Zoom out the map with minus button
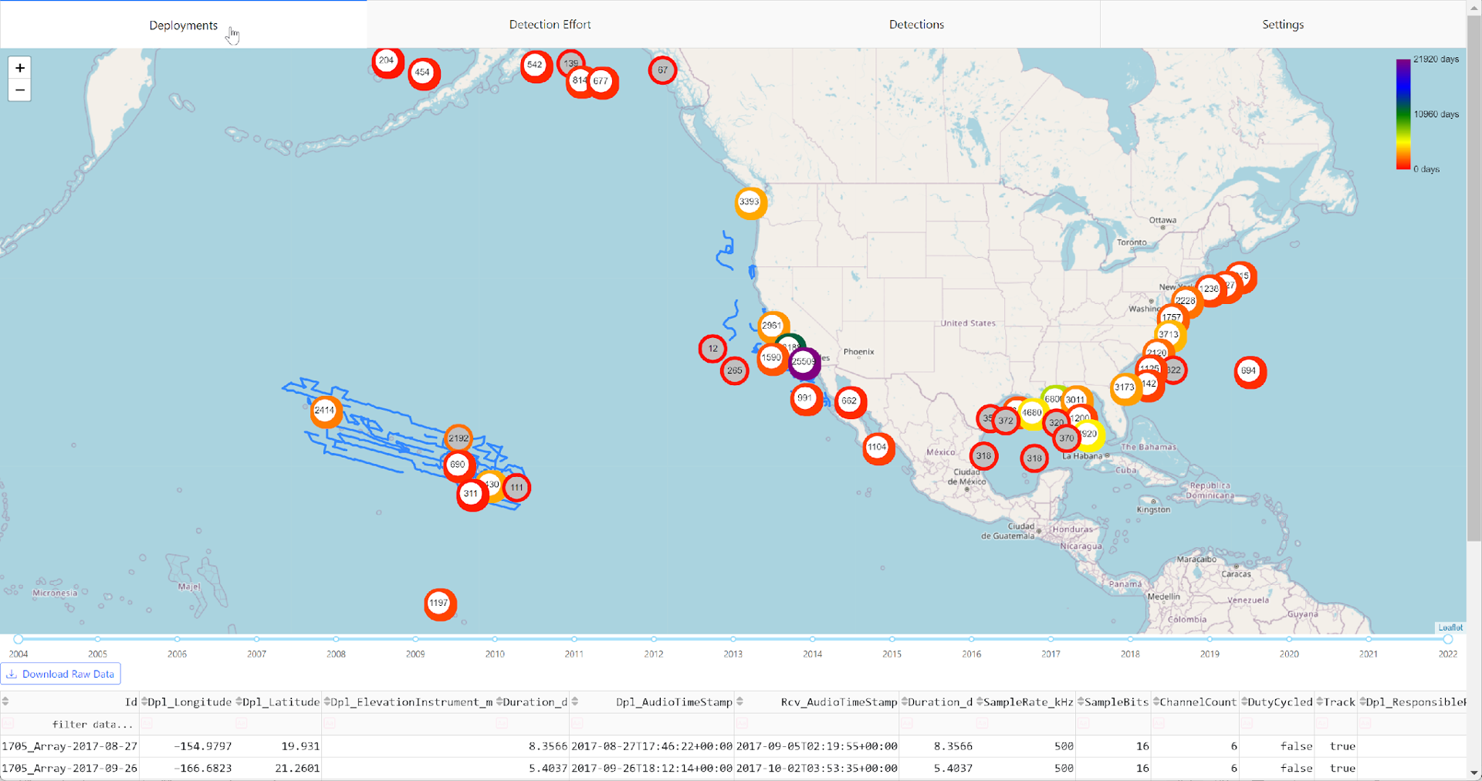The width and height of the screenshot is (1482, 781). click(20, 90)
